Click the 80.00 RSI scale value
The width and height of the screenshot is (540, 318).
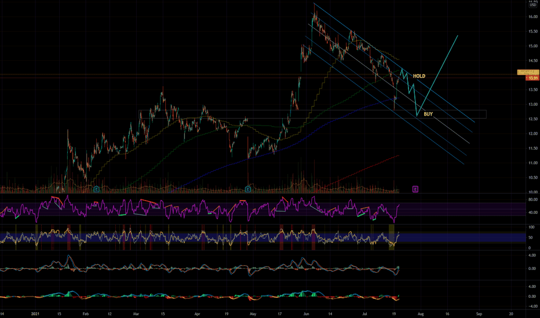point(533,199)
